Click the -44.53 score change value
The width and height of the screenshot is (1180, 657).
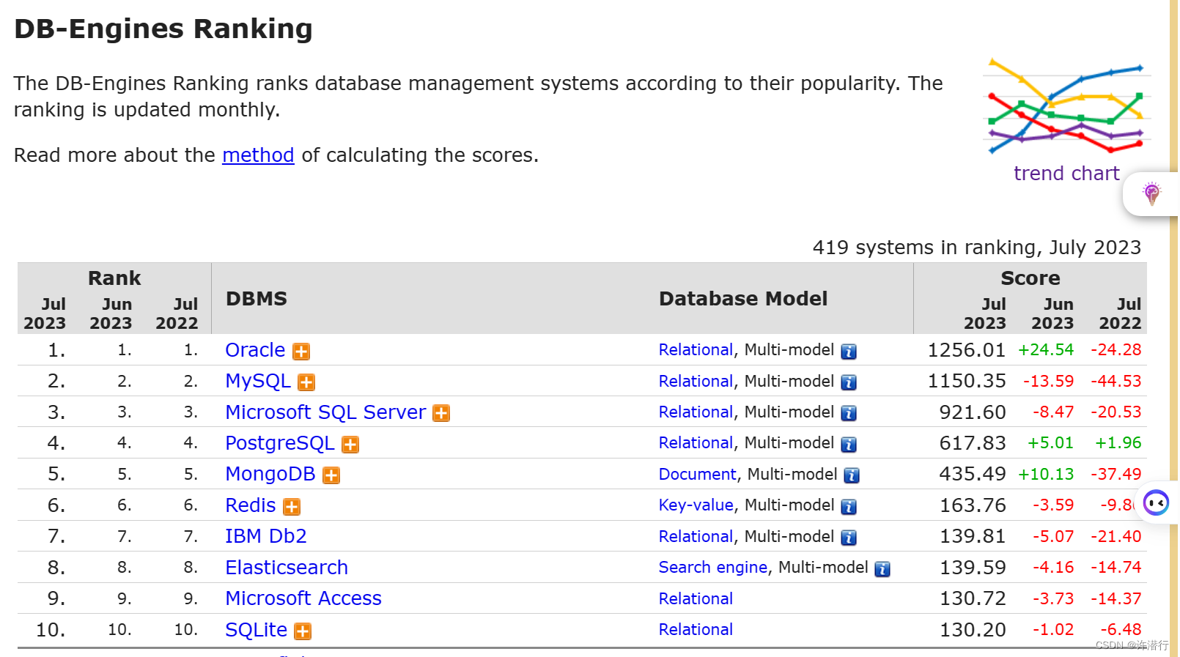point(1116,381)
